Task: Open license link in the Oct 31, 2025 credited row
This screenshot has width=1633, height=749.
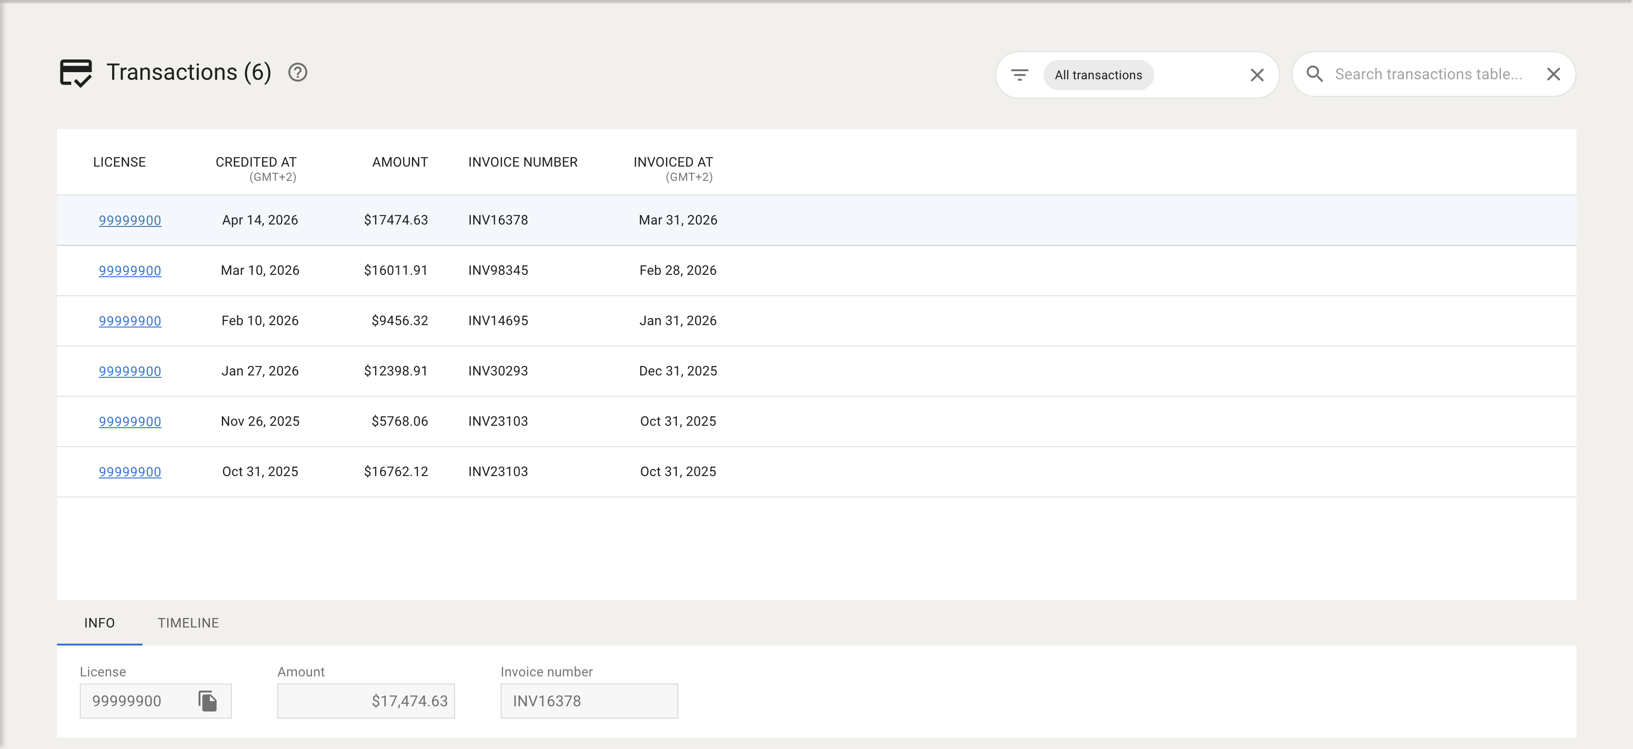Action: click(130, 472)
